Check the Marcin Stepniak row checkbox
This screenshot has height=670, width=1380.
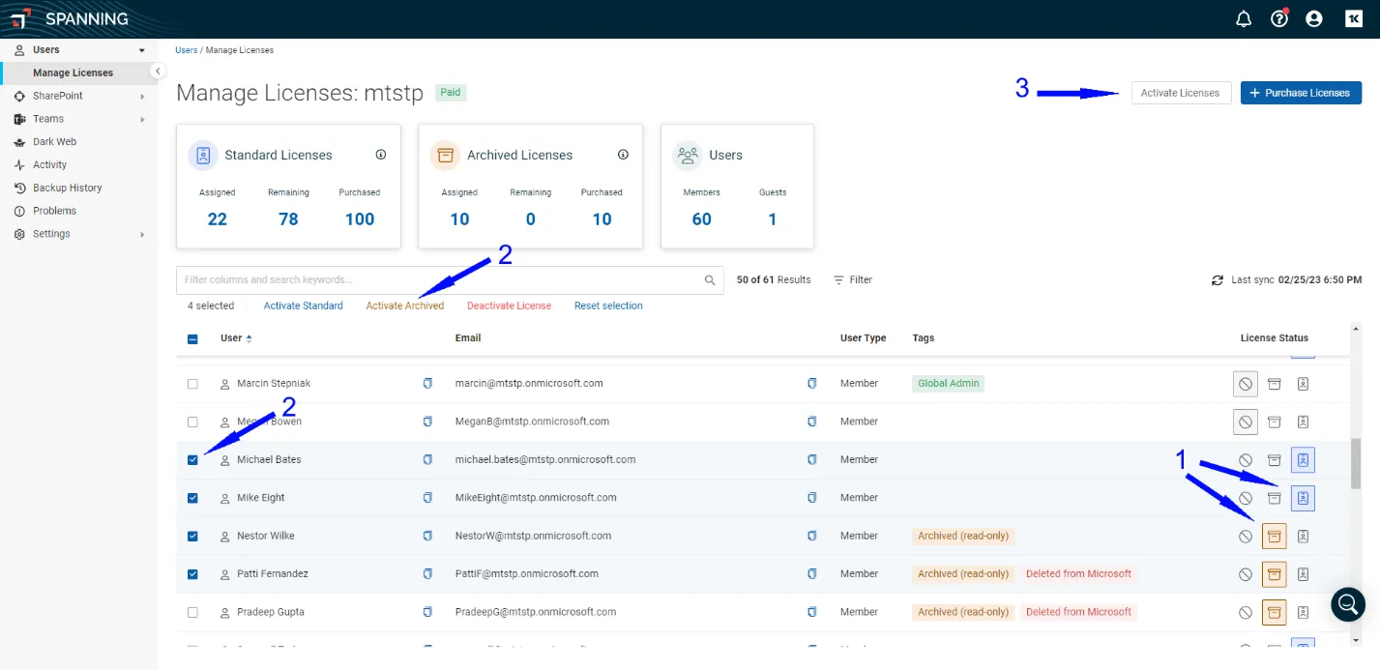point(192,384)
